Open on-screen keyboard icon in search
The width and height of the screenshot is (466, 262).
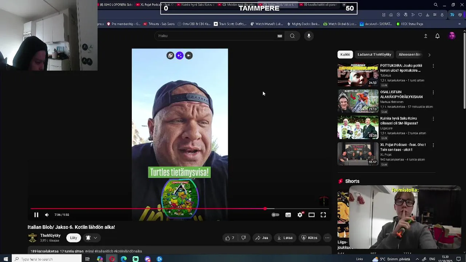coord(280,36)
